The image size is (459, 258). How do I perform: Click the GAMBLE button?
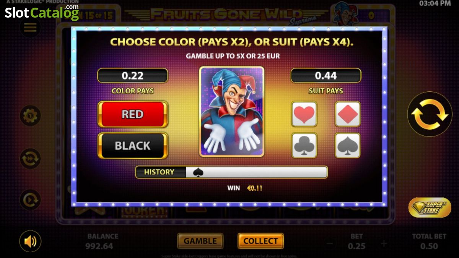pos(200,241)
